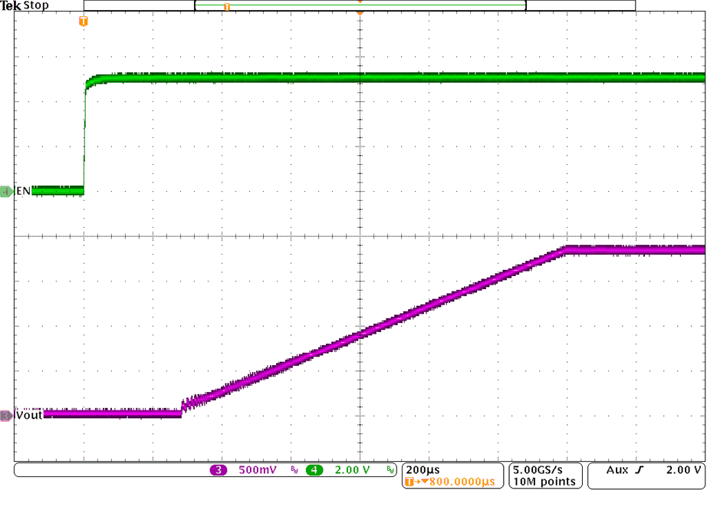Click the coupling icon beside 2.00 V readout
The width and height of the screenshot is (707, 530).
[390, 469]
